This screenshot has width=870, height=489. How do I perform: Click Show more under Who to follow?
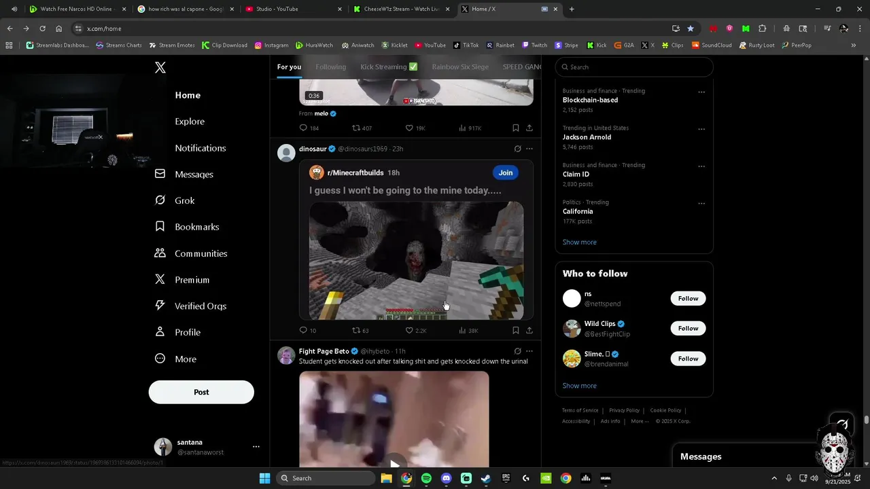pyautogui.click(x=579, y=386)
